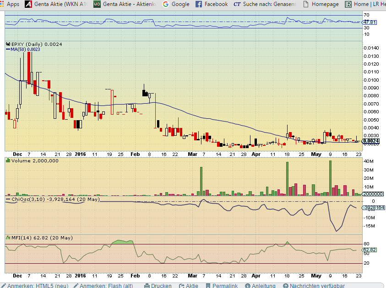Open the Apps bookmarks shortcut
The height and width of the screenshot is (288, 386).
(x=10, y=4)
